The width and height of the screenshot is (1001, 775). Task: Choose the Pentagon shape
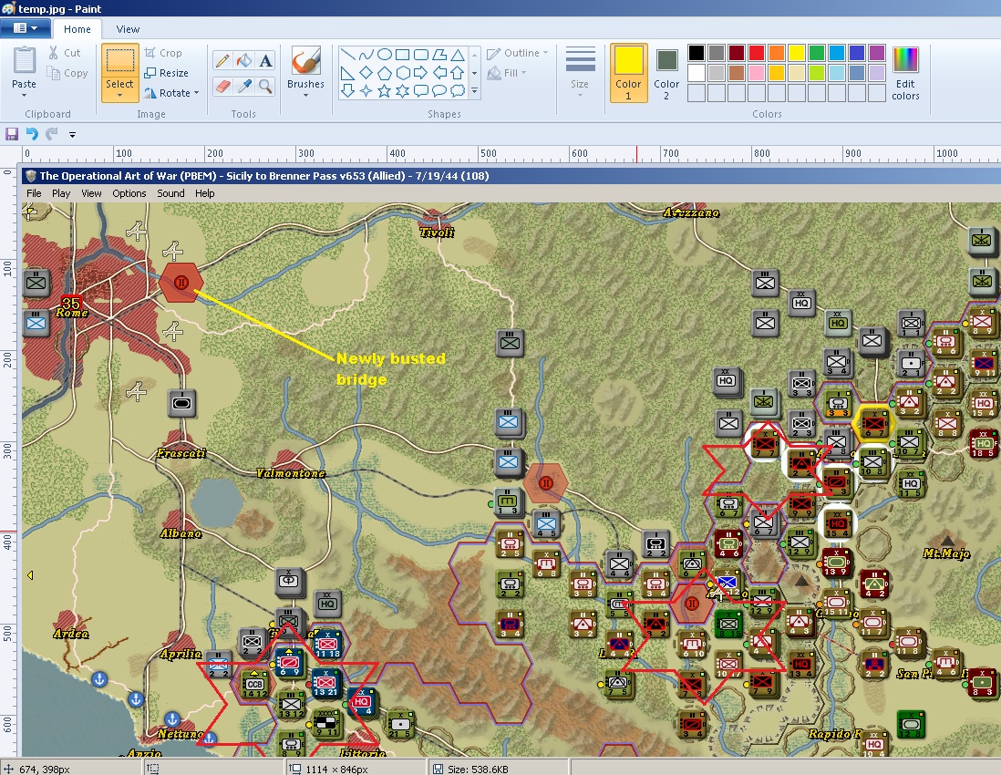click(x=385, y=73)
